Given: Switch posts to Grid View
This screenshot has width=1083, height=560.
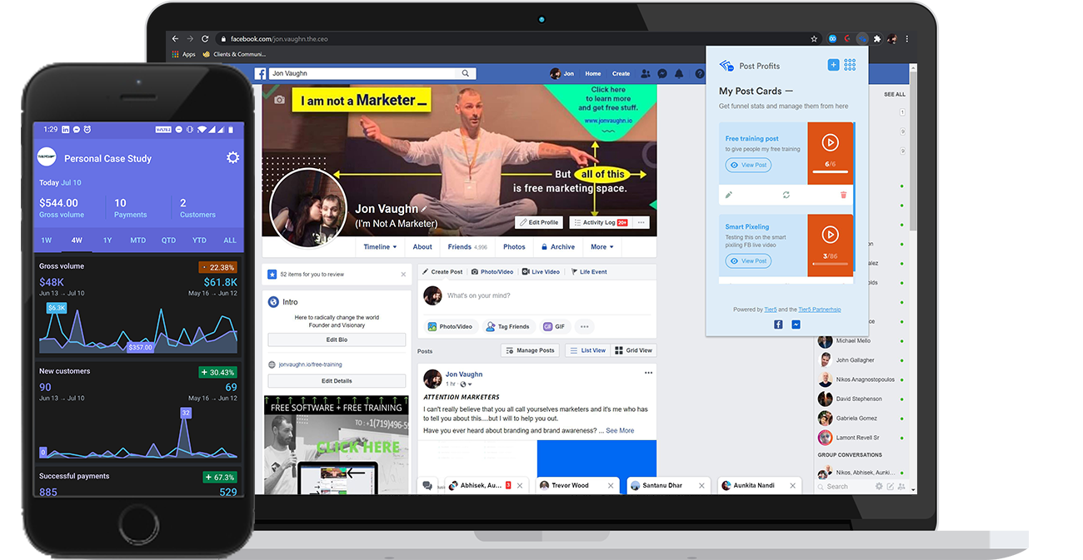Looking at the screenshot, I should [634, 350].
